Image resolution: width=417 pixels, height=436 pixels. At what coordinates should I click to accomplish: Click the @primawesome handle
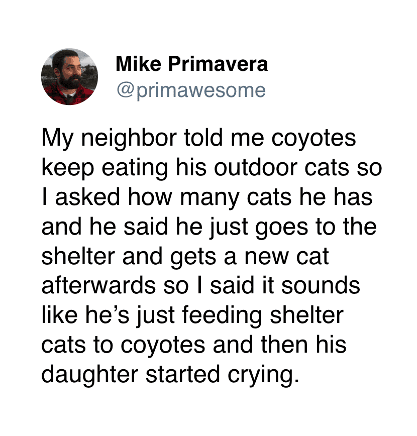pyautogui.click(x=190, y=90)
